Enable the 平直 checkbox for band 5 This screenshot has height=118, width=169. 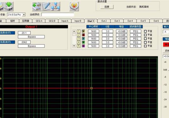click(x=145, y=46)
